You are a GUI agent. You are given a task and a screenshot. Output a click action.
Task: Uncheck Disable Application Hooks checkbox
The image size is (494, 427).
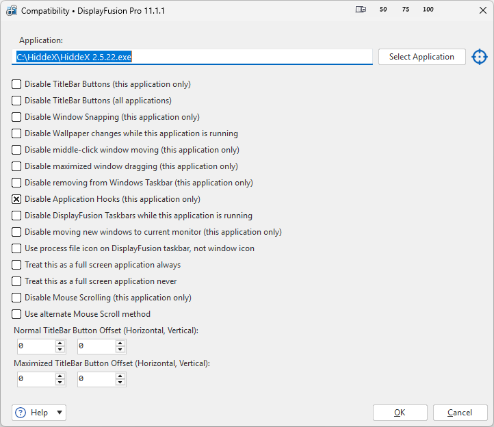coord(16,199)
